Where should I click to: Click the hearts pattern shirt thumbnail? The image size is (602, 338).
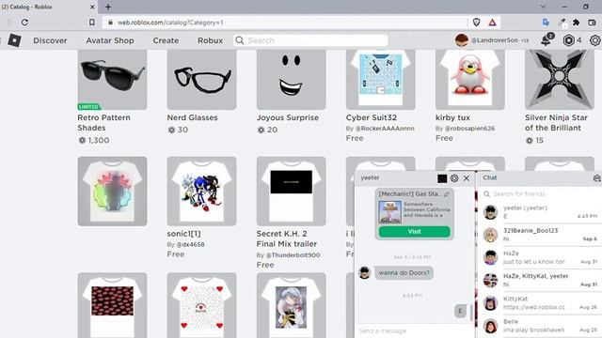pyautogui.click(x=201, y=305)
